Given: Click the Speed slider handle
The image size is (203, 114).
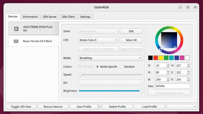Looking at the screenshot, I should pos(80,75).
